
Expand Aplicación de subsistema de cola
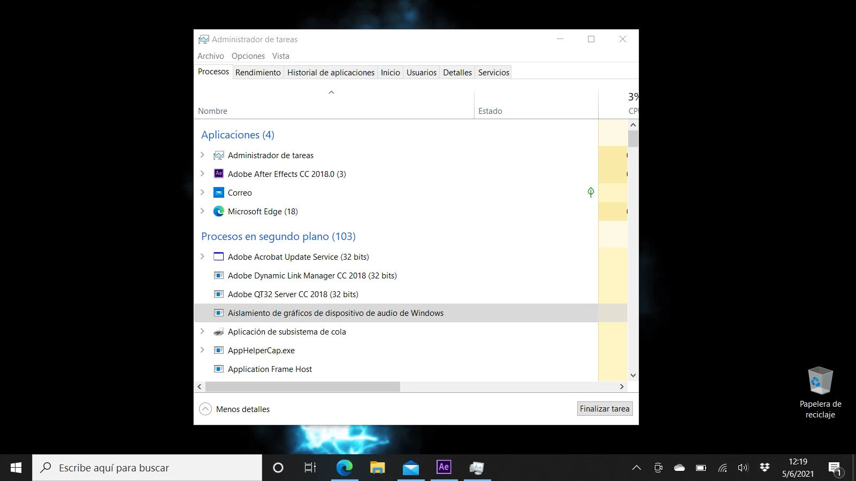coord(202,331)
